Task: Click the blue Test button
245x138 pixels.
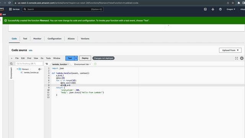Action: (70, 58)
